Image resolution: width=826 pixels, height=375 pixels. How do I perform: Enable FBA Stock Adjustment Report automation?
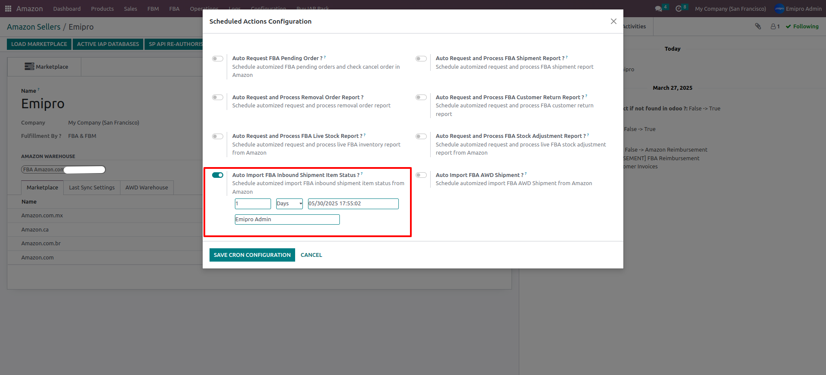pos(421,136)
